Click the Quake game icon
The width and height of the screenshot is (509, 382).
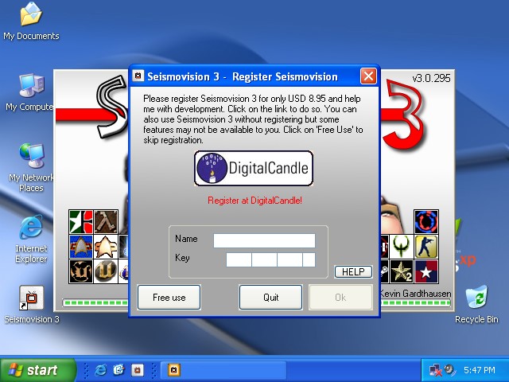point(402,245)
